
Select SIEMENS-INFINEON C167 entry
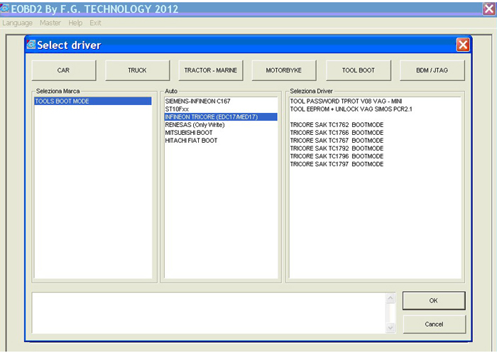click(x=221, y=101)
